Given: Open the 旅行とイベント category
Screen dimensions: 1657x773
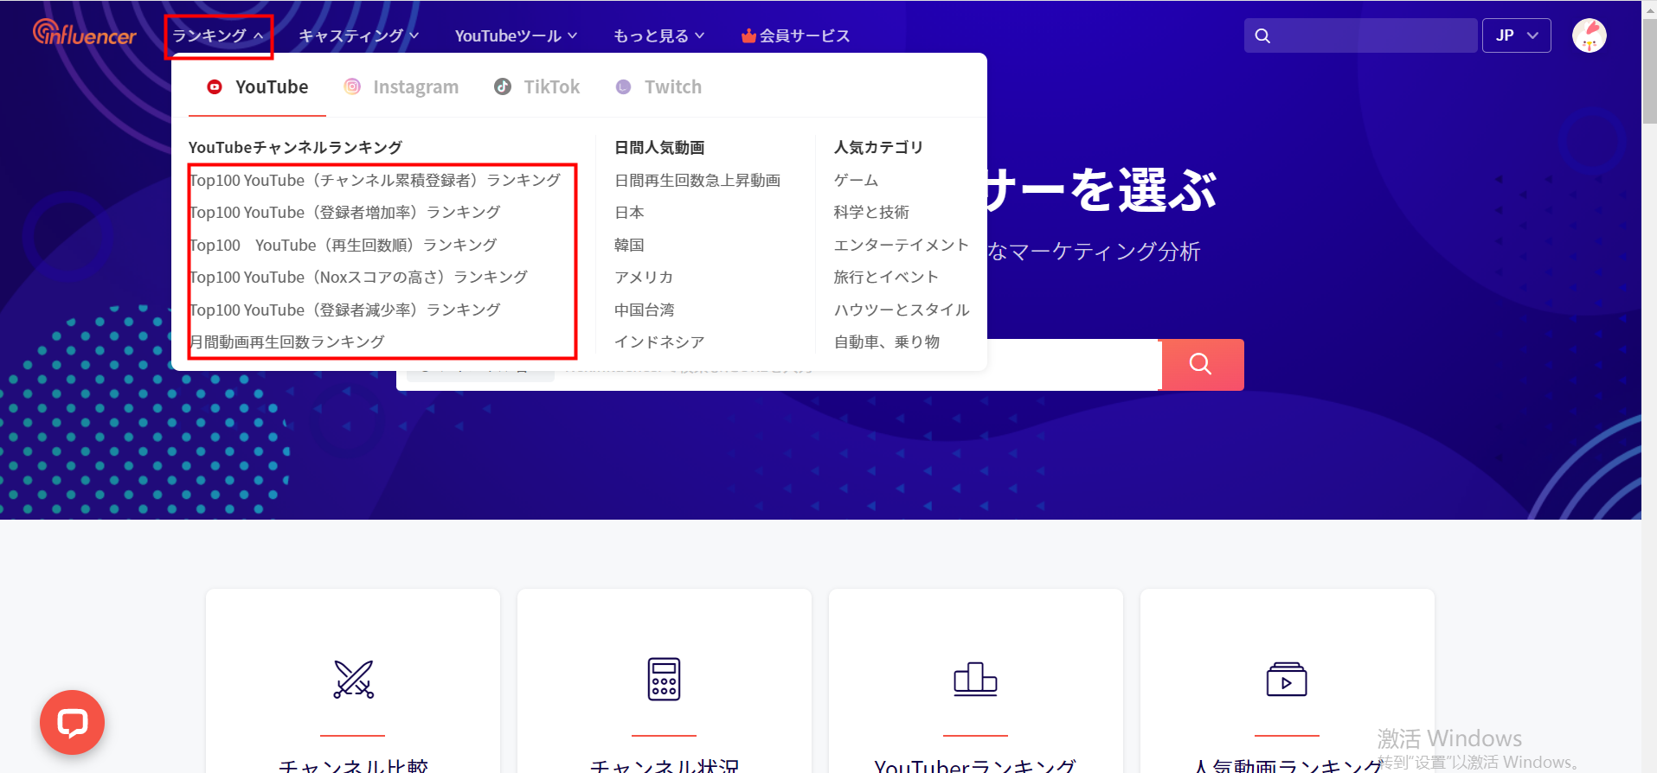Looking at the screenshot, I should point(886,277).
